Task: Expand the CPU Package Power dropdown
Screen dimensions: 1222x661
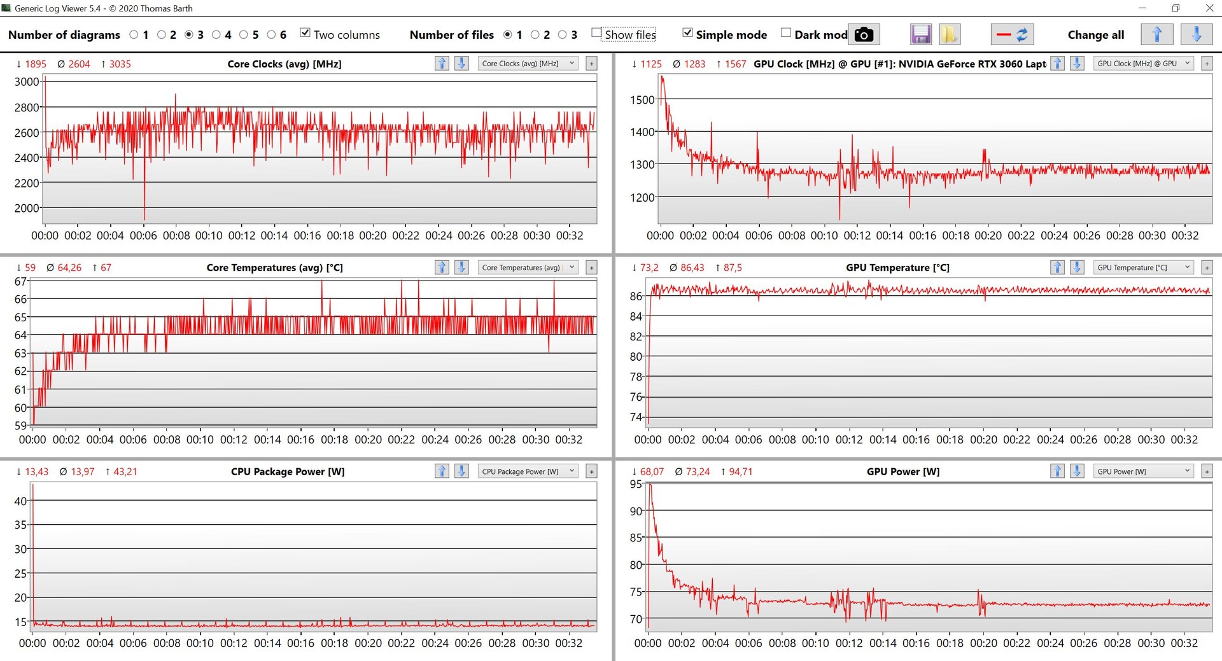Action: (x=528, y=471)
